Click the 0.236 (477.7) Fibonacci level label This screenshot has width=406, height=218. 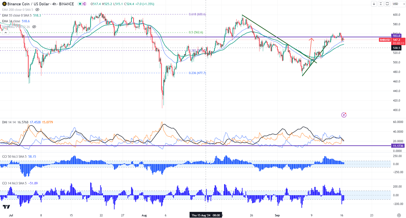pos(197,73)
